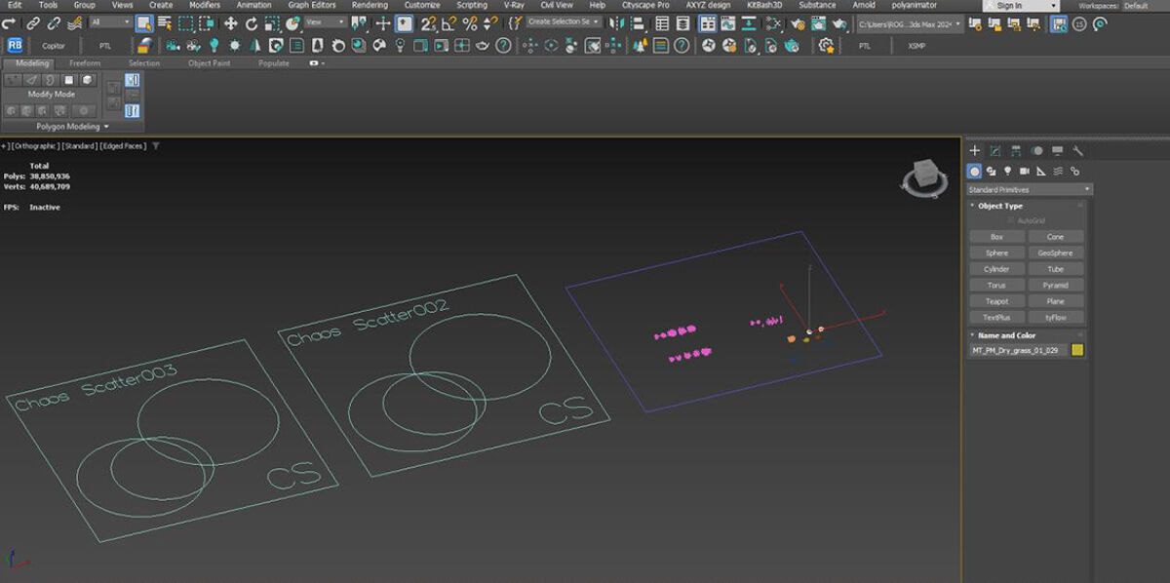Toggle the 3D Snaps button
Image resolution: width=1170 pixels, height=583 pixels.
(429, 22)
